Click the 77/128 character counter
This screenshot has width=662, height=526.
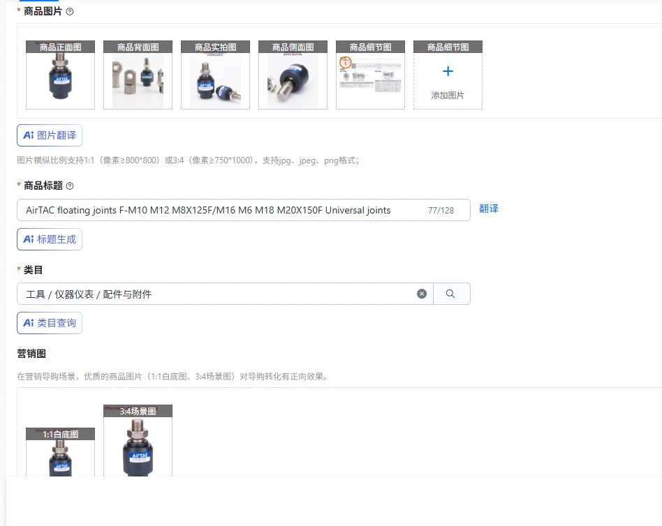pos(441,211)
